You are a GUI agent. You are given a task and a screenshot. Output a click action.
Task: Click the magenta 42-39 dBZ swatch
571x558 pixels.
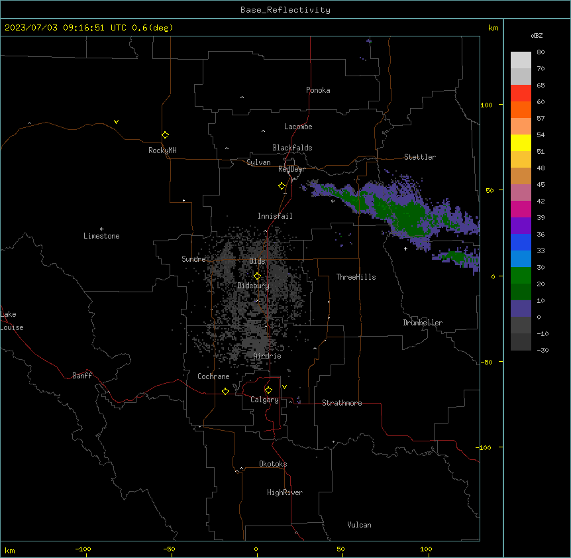pos(521,209)
